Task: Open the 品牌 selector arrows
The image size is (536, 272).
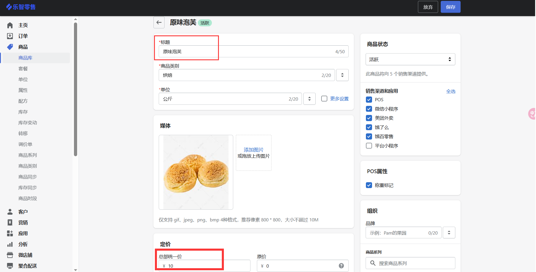Action: click(x=449, y=233)
